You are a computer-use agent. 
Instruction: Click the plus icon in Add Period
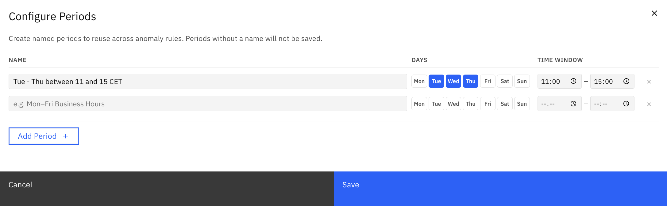(x=65, y=136)
